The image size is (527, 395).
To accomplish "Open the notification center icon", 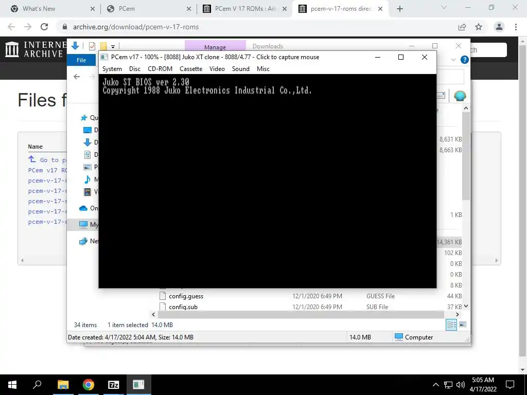I will coord(510,385).
